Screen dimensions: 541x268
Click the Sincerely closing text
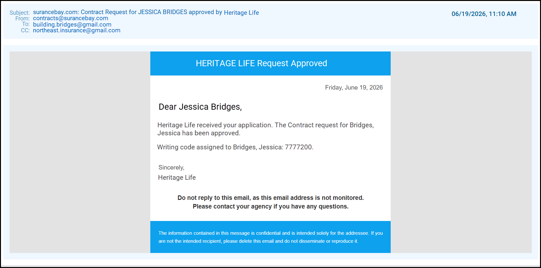click(171, 168)
